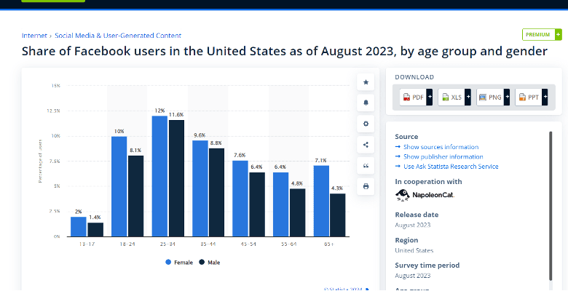The width and height of the screenshot is (568, 291).
Task: Open chart settings gear icon
Action: pyautogui.click(x=366, y=124)
